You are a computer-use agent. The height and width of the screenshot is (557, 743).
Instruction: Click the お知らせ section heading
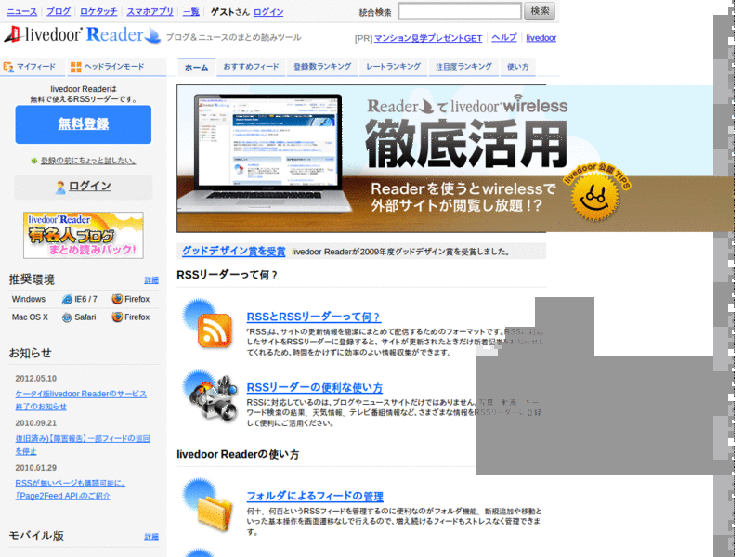click(30, 353)
